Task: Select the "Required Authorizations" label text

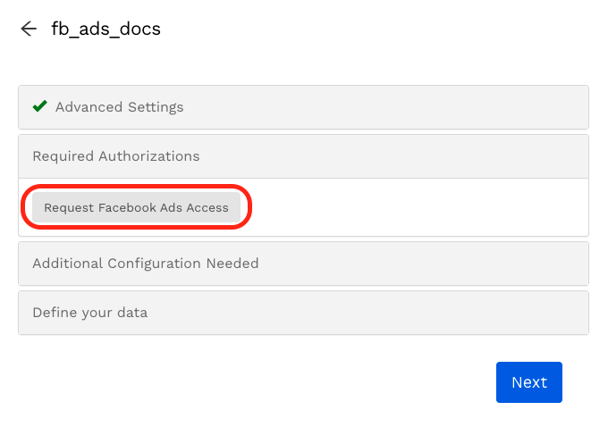Action: tap(115, 156)
